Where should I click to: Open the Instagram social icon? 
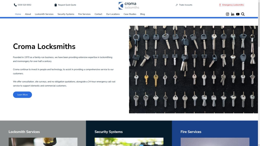click(x=227, y=14)
